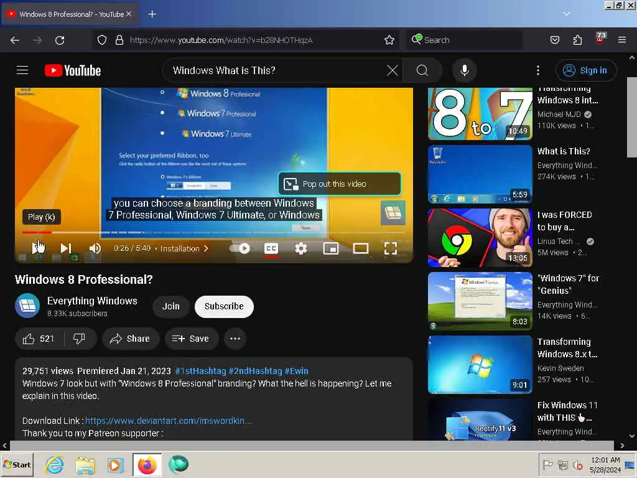The image size is (637, 478).
Task: Open the Everything Windows channel avatar
Action: coord(27,305)
